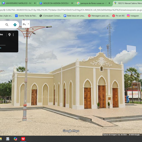Click the Canva favicon on MOLDE DA AGENDA tab
Screen dimensions: 142x142
pyautogui.click(x=41, y=3)
